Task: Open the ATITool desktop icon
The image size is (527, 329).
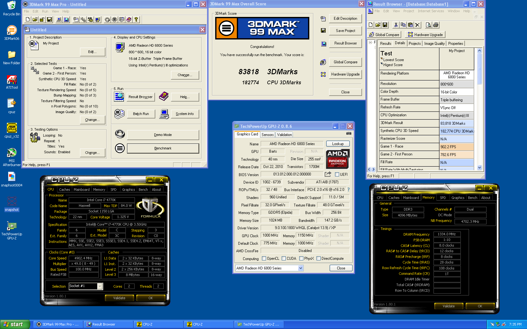Action: pyautogui.click(x=12, y=82)
